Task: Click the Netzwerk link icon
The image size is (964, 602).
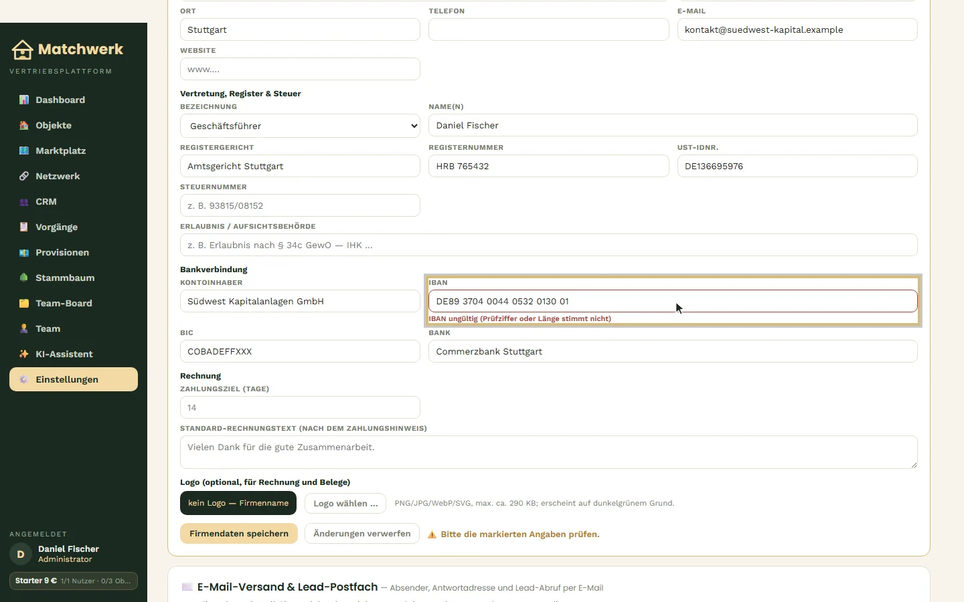Action: [24, 176]
